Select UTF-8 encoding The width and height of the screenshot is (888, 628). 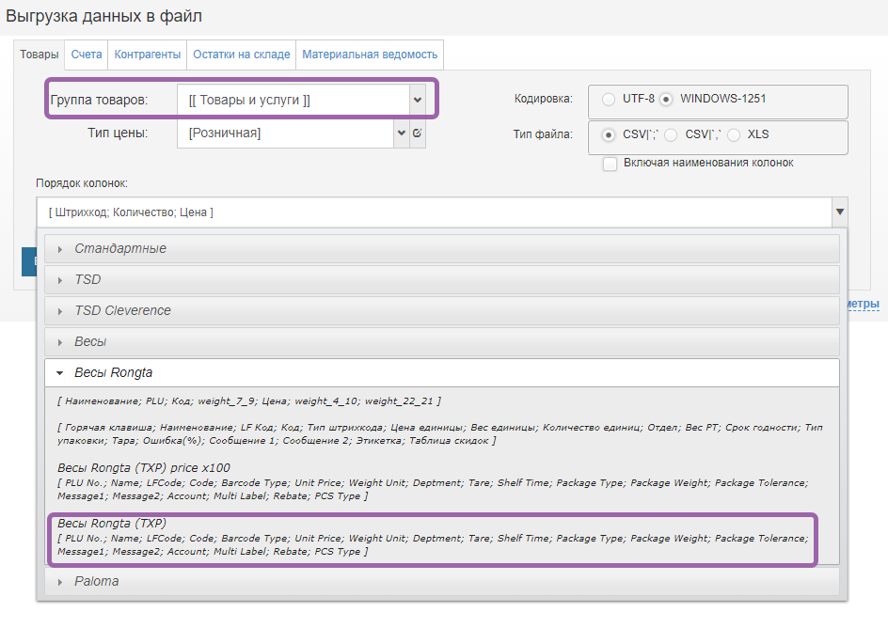609,99
